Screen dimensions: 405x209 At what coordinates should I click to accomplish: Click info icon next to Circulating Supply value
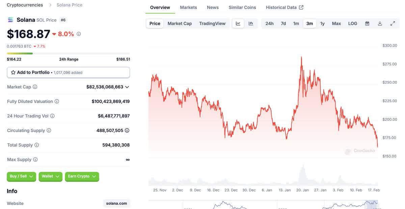click(127, 130)
